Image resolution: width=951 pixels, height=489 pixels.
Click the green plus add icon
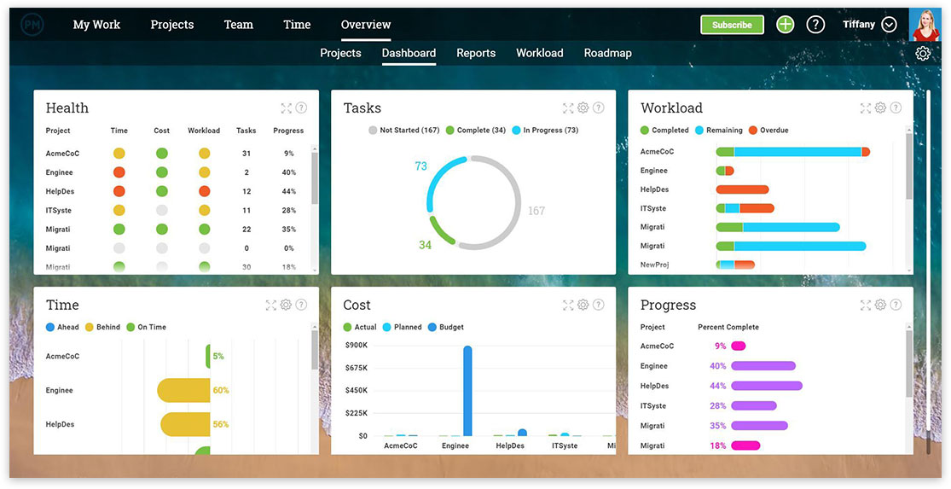pyautogui.click(x=786, y=24)
